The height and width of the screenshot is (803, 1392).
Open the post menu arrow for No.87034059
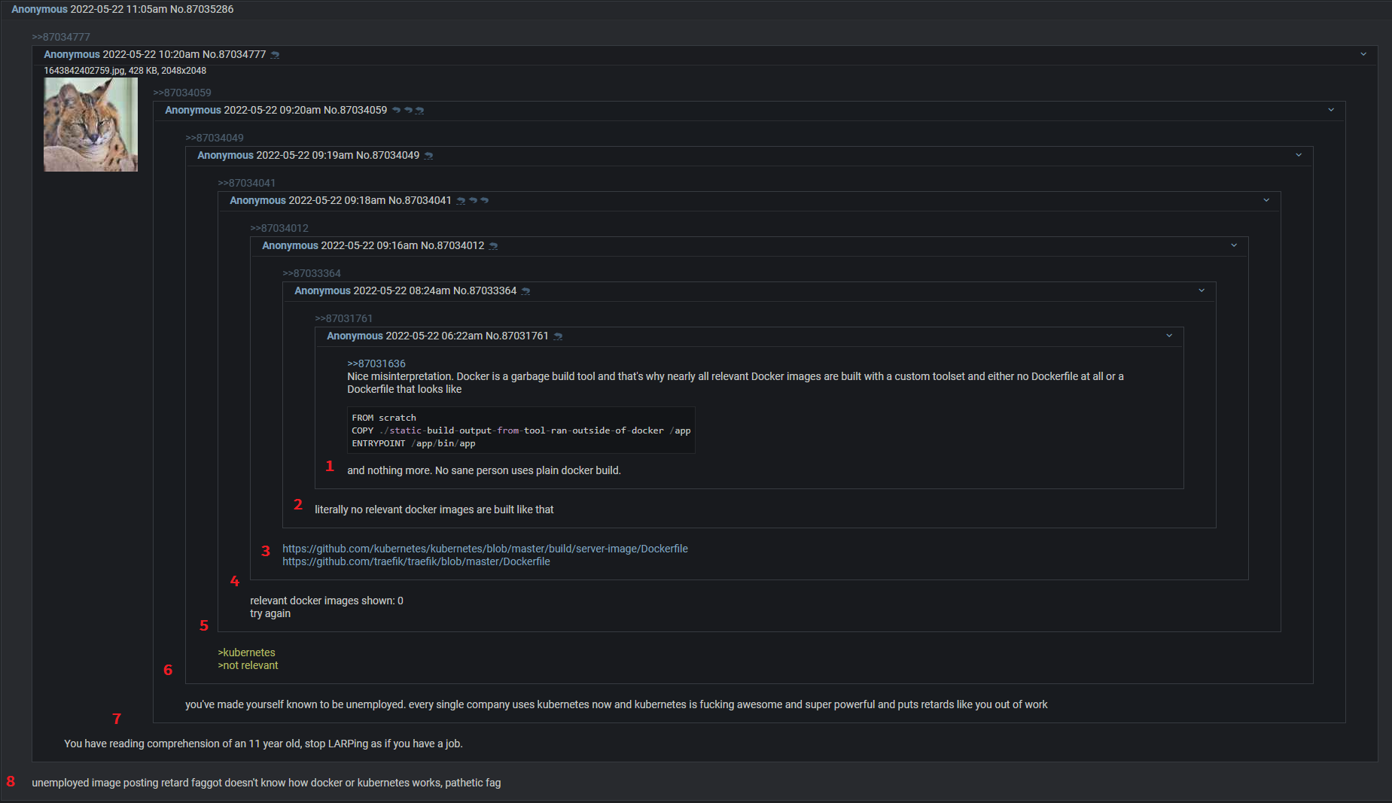pos(1331,110)
